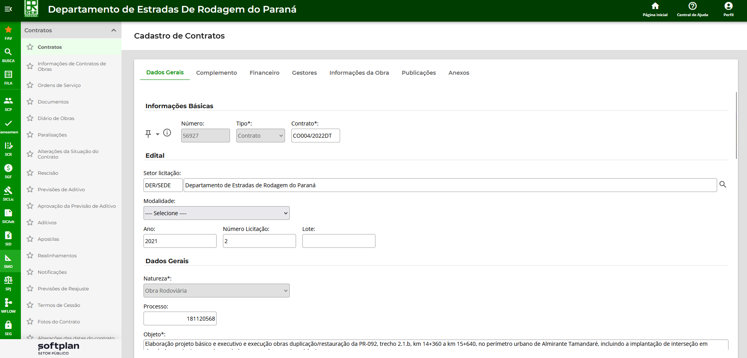Image resolution: width=747 pixels, height=358 pixels.
Task: Toggle favorite star for Paralisações
Action: tap(30, 135)
